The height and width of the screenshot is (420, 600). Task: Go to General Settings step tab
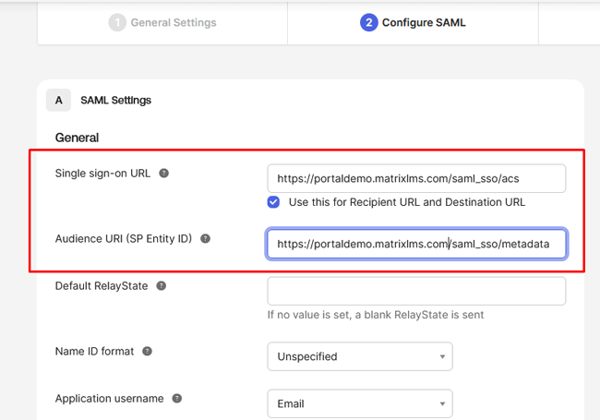tap(162, 22)
